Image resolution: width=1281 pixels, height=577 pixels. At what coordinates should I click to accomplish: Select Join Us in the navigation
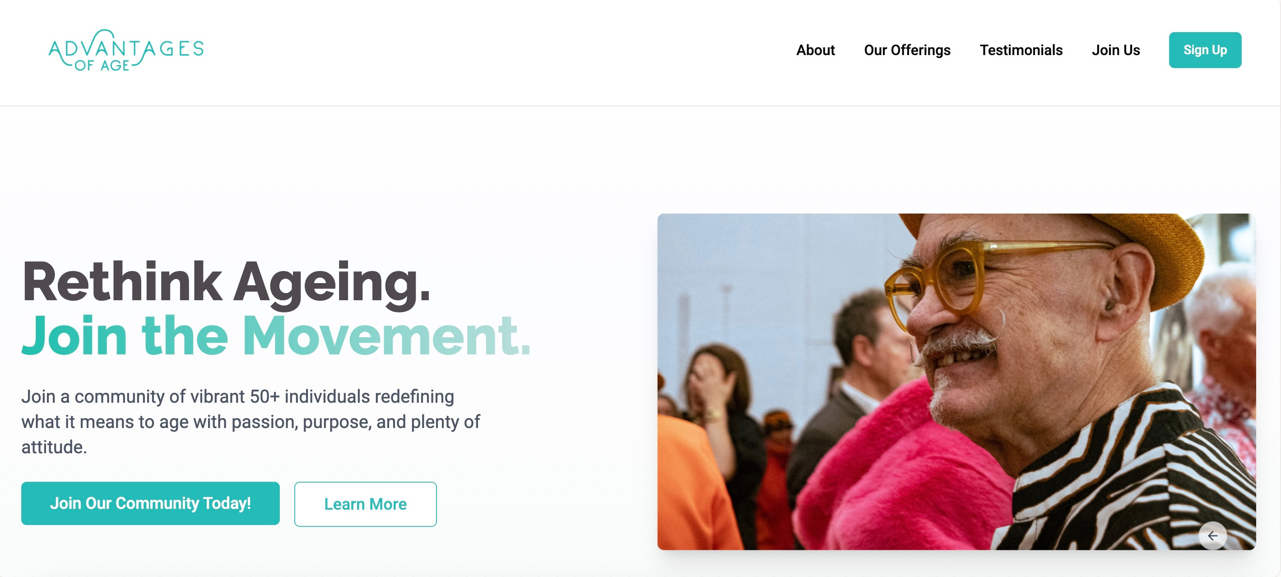1115,50
